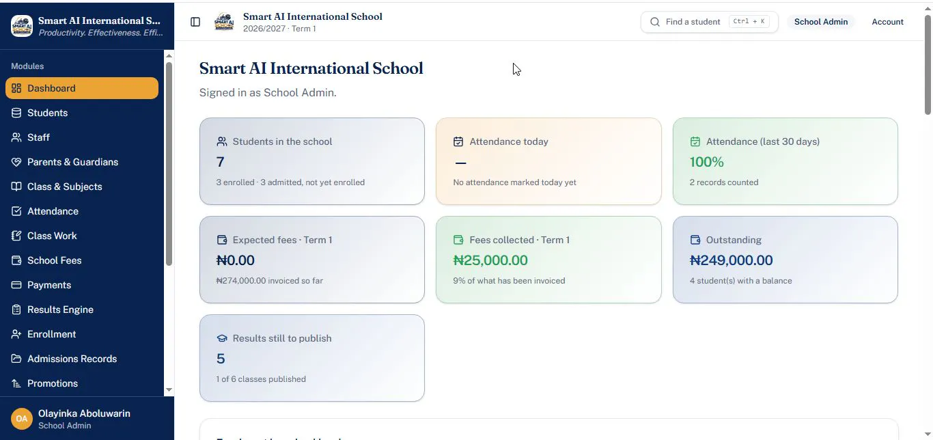Click 'Signed in as School Admin.' text
The height and width of the screenshot is (440, 933).
tap(268, 92)
